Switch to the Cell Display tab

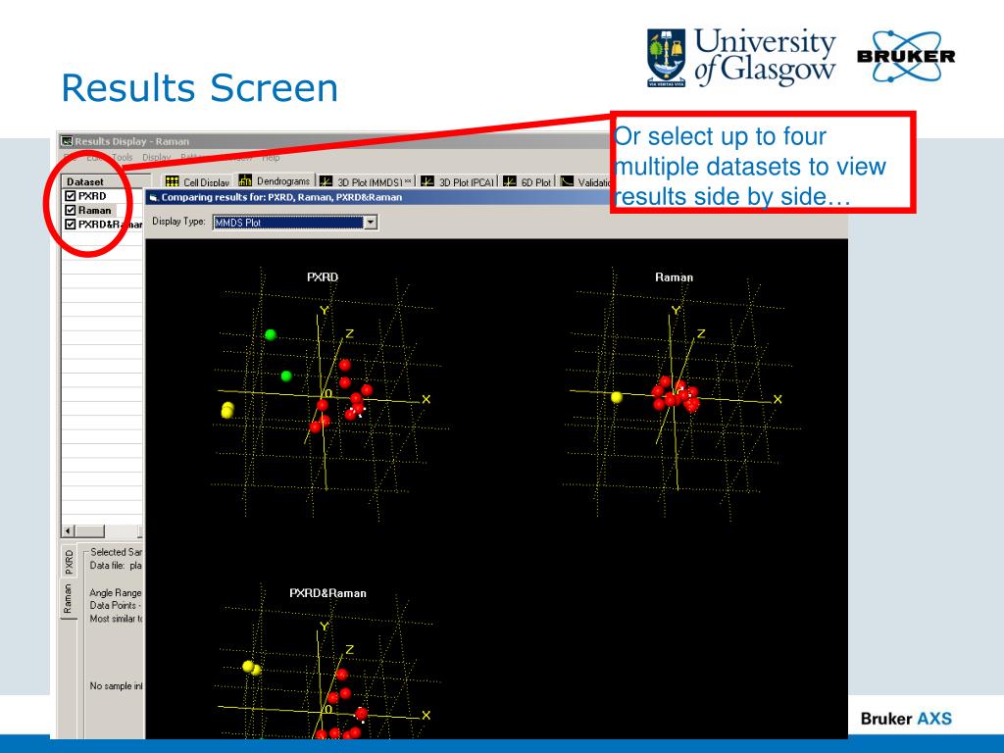click(x=198, y=181)
